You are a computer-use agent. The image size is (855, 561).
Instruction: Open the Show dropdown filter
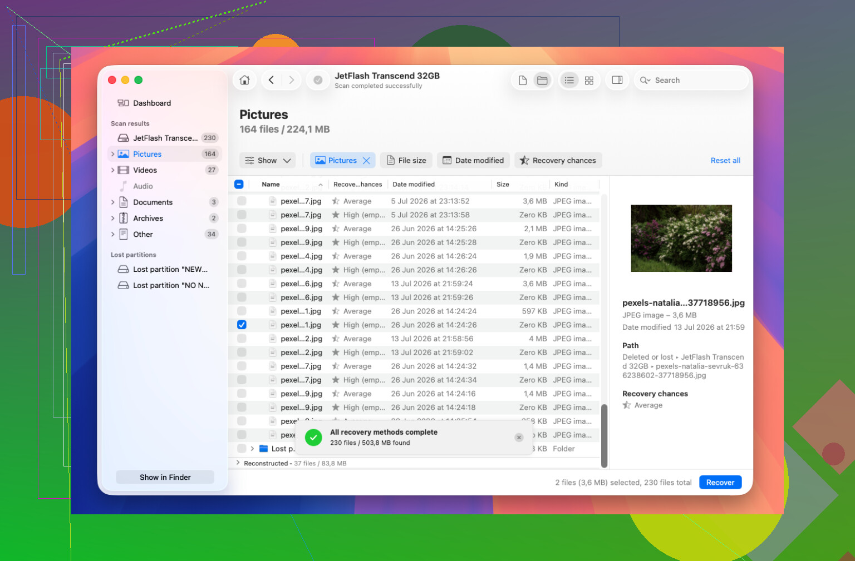268,161
